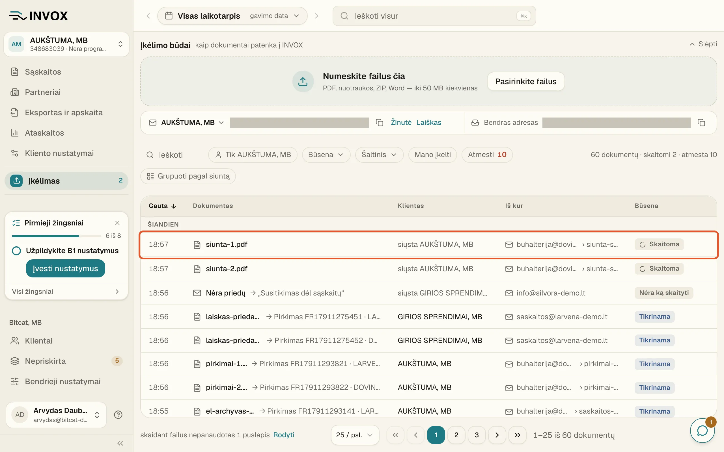This screenshot has width=724, height=452.
Task: Copy the Bendras adresas address
Action: [701, 123]
